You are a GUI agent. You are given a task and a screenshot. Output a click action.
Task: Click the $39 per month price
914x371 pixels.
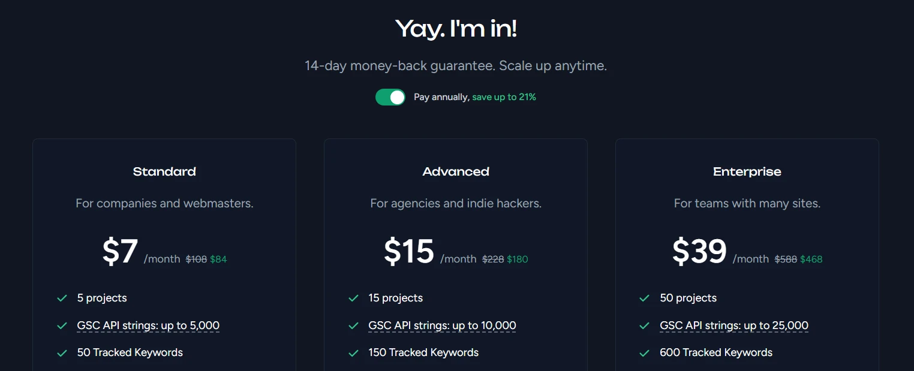tap(699, 252)
